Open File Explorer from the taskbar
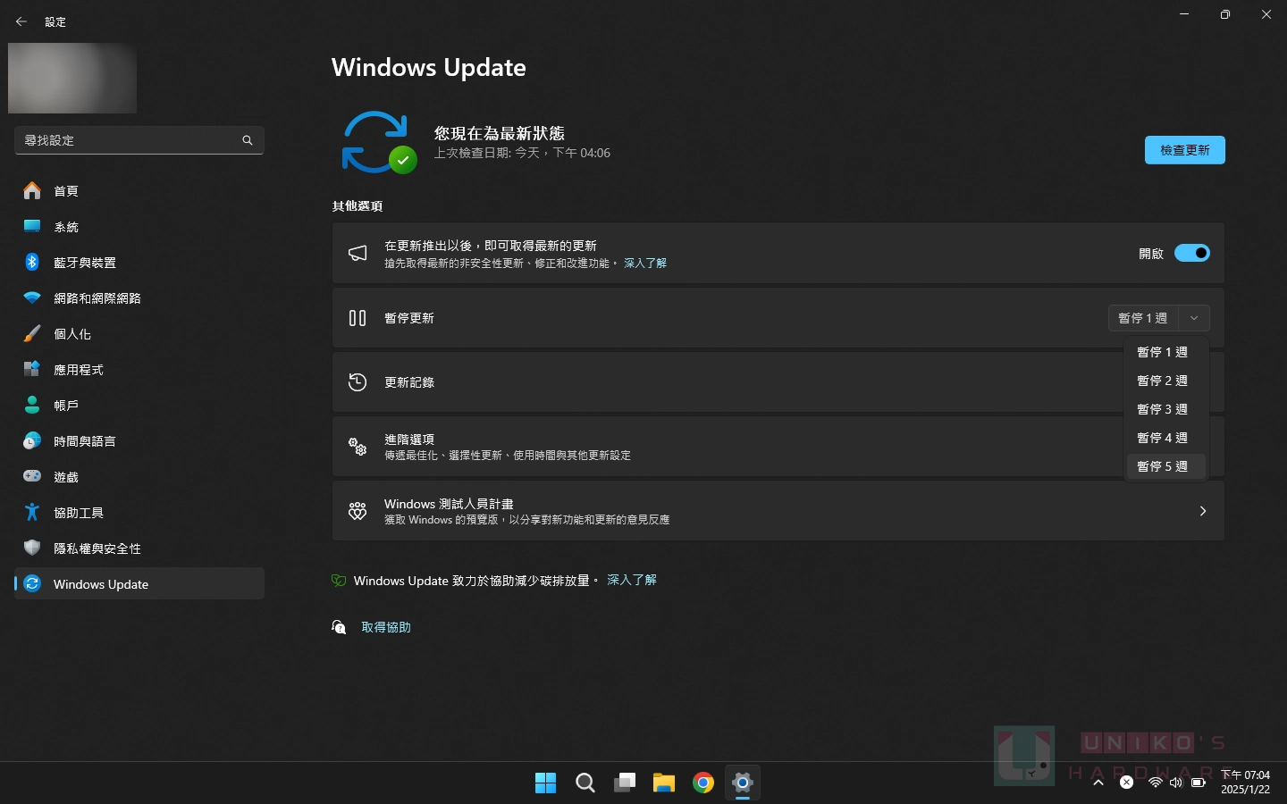The width and height of the screenshot is (1287, 804). tap(663, 783)
